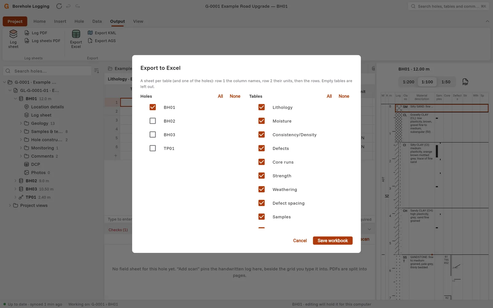Click the TP01 test pit icon
Image resolution: width=493 pixels, height=308 pixels.
tap(21, 197)
